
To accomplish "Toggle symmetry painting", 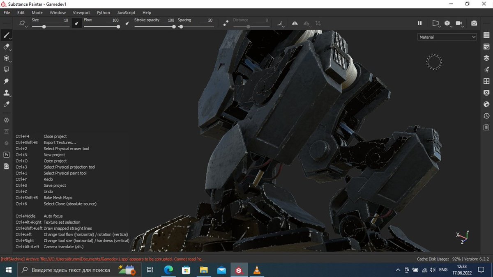I will point(295,23).
